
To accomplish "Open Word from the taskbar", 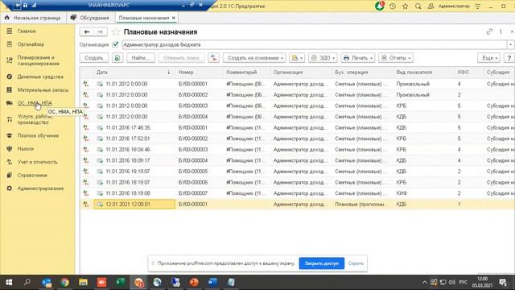I will pos(212,282).
